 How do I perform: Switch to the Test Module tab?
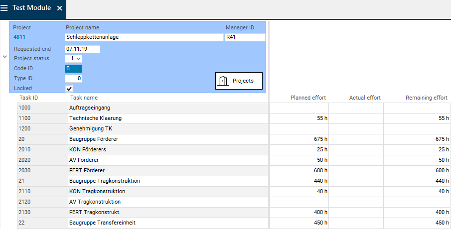[x=31, y=8]
